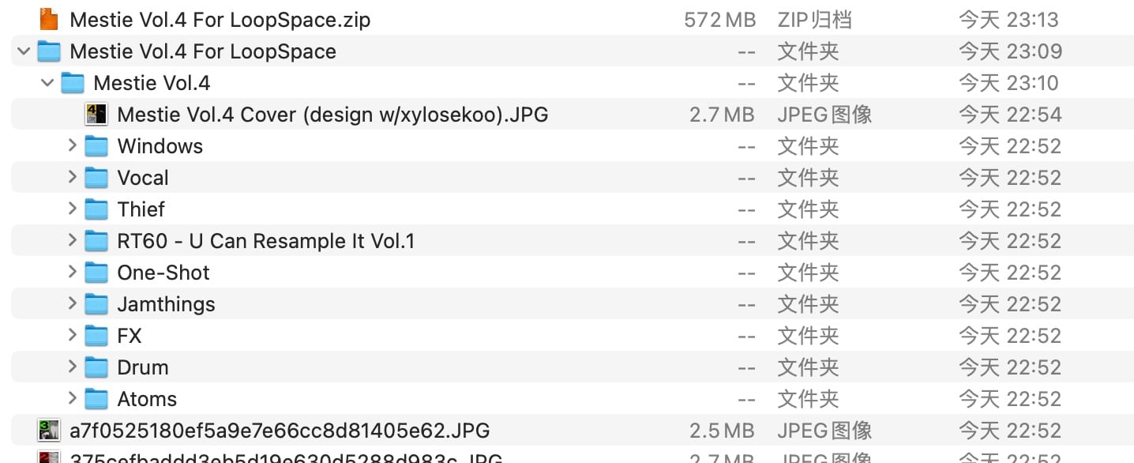
Task: Collapse the Mestie Vol.4 subfolder
Action: [47, 83]
